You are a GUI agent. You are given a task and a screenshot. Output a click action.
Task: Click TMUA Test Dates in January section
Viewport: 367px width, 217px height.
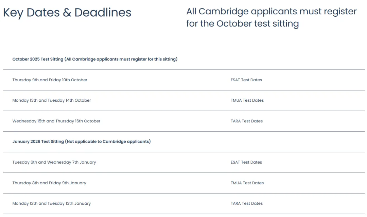247,183
